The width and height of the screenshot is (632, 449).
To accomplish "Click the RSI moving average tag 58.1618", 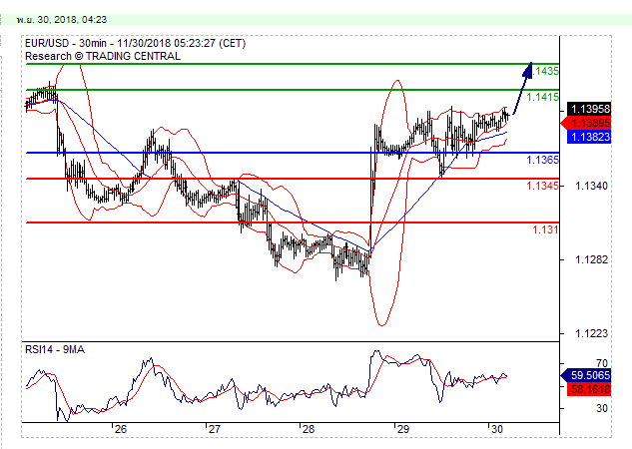I will click(590, 389).
